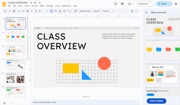This screenshot has width=180, height=105.
Task: Expand the video meeting dropdown arrow
Action: pos(133,4)
